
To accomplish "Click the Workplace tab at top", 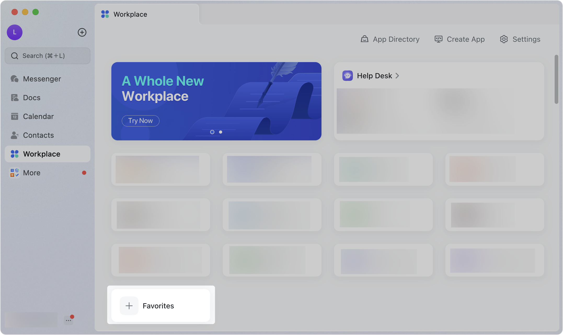I will click(147, 14).
